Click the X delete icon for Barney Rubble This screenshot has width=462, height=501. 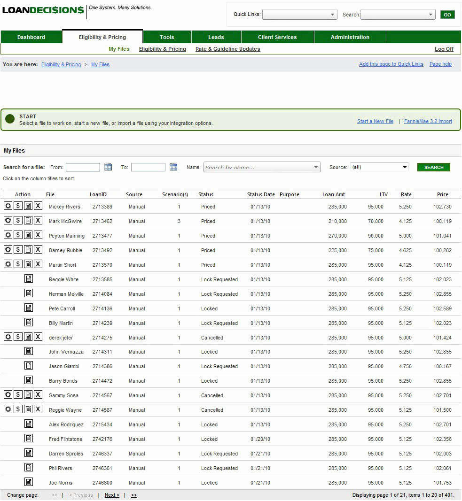click(38, 250)
